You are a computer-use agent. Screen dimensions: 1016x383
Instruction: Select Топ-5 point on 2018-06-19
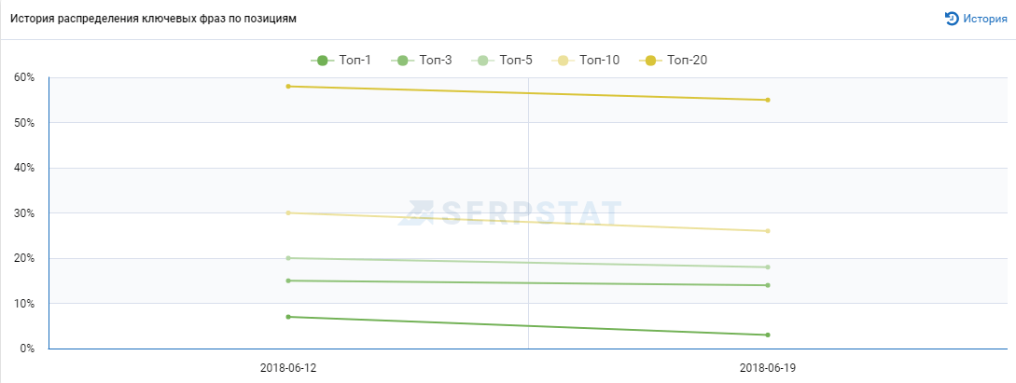click(x=768, y=267)
